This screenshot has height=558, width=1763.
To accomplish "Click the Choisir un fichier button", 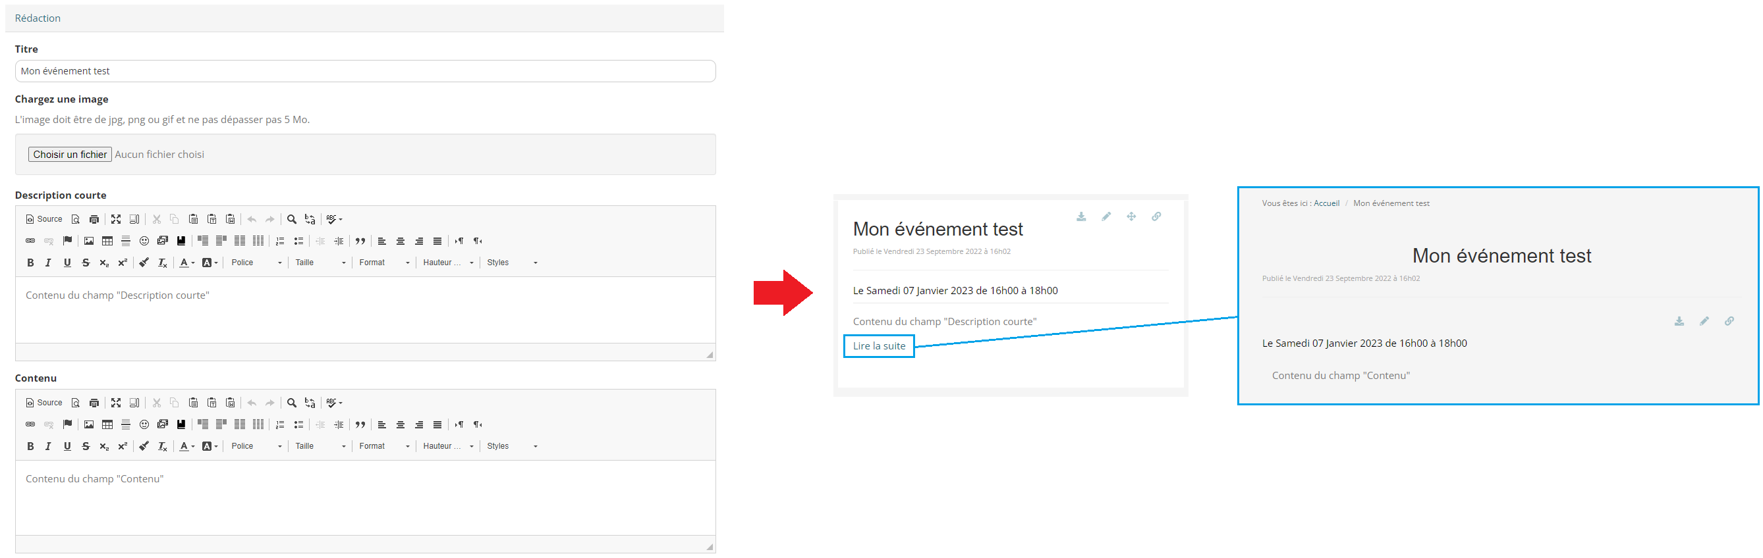I will (70, 155).
